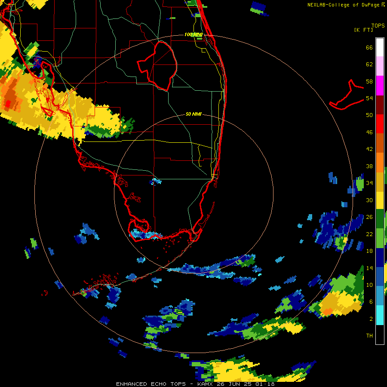Click the red echo core in the northwest storm
This screenshot has height=387, width=387.
coord(8,104)
